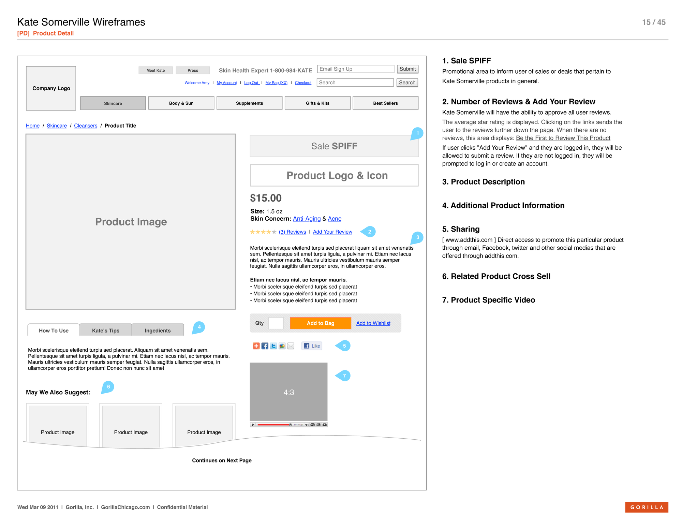This screenshot has height=527, width=682.
Task: Switch to the Ingedients tab
Action: coord(158,330)
